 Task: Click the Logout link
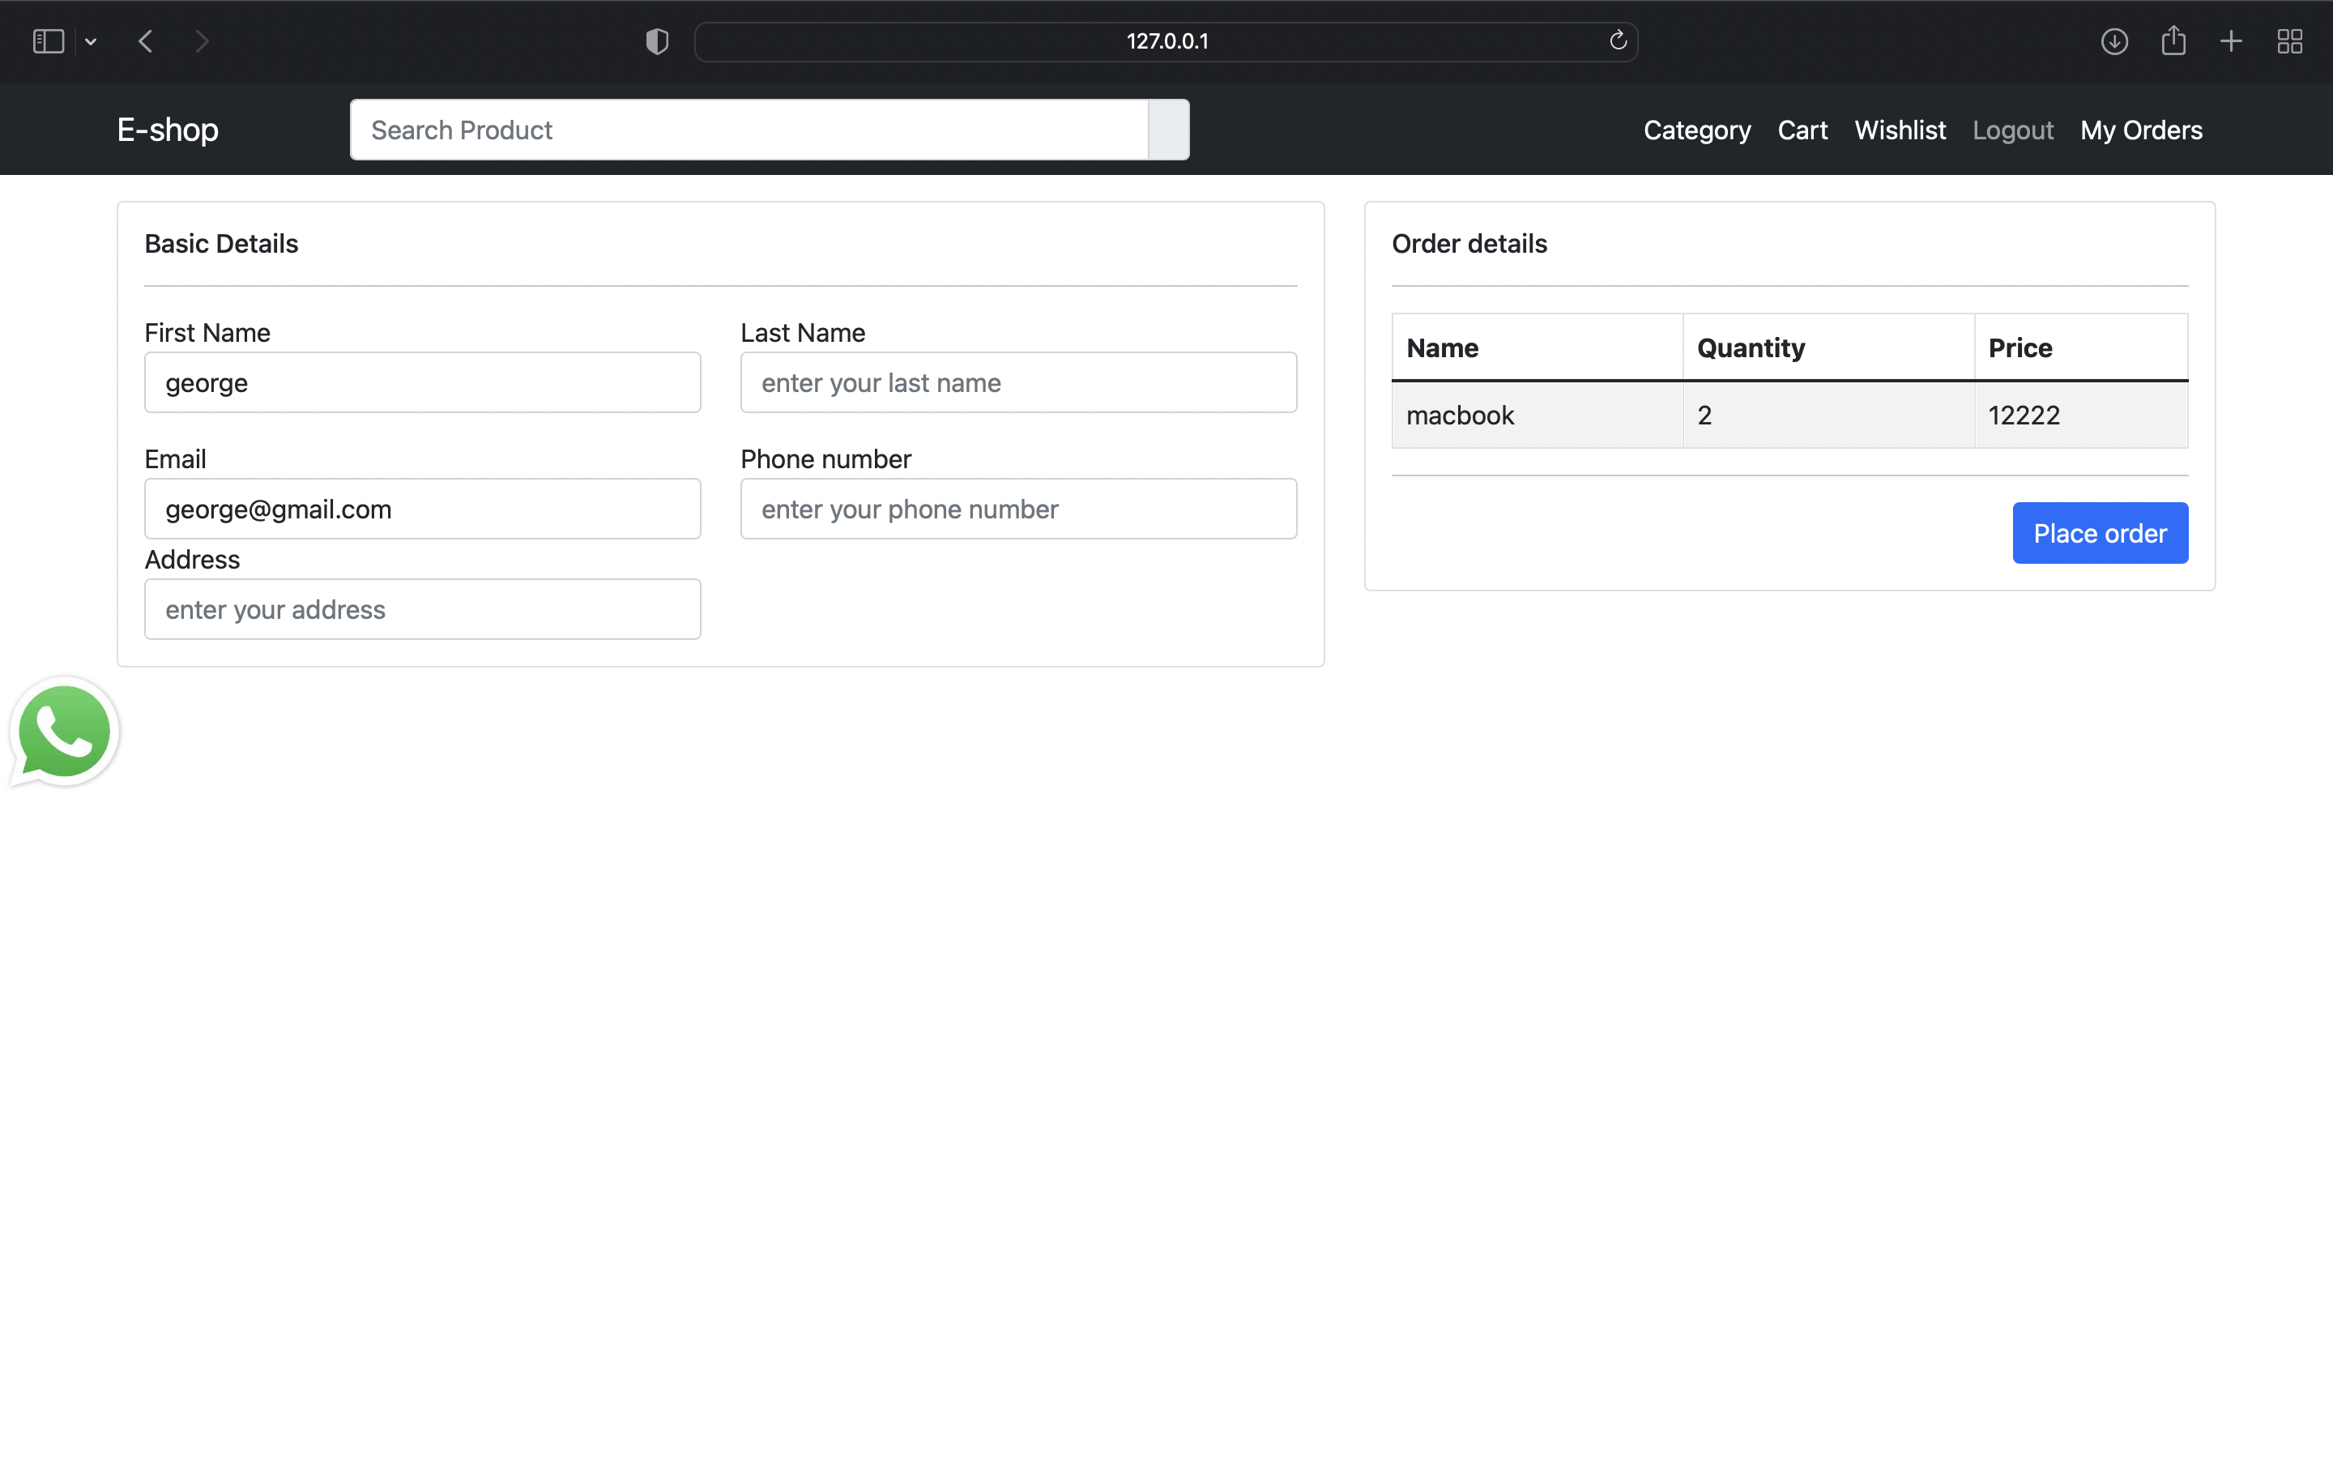click(x=2012, y=130)
